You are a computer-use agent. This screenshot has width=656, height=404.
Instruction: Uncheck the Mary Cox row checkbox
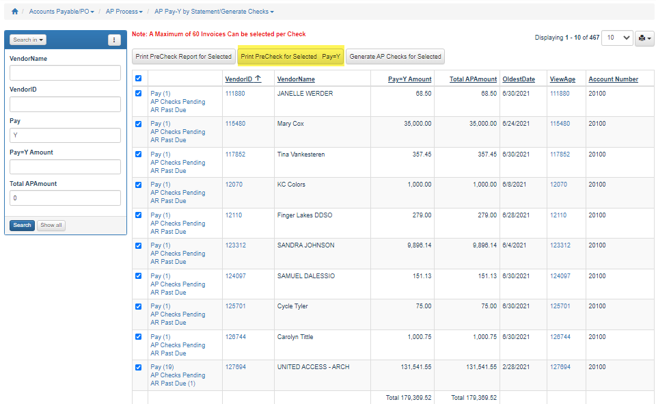point(139,124)
